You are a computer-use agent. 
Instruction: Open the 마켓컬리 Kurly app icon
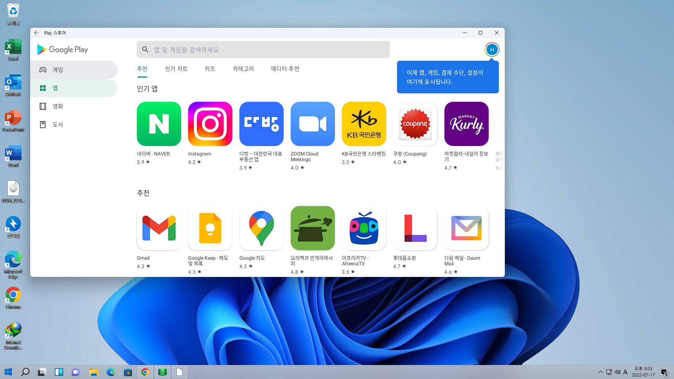coord(467,124)
